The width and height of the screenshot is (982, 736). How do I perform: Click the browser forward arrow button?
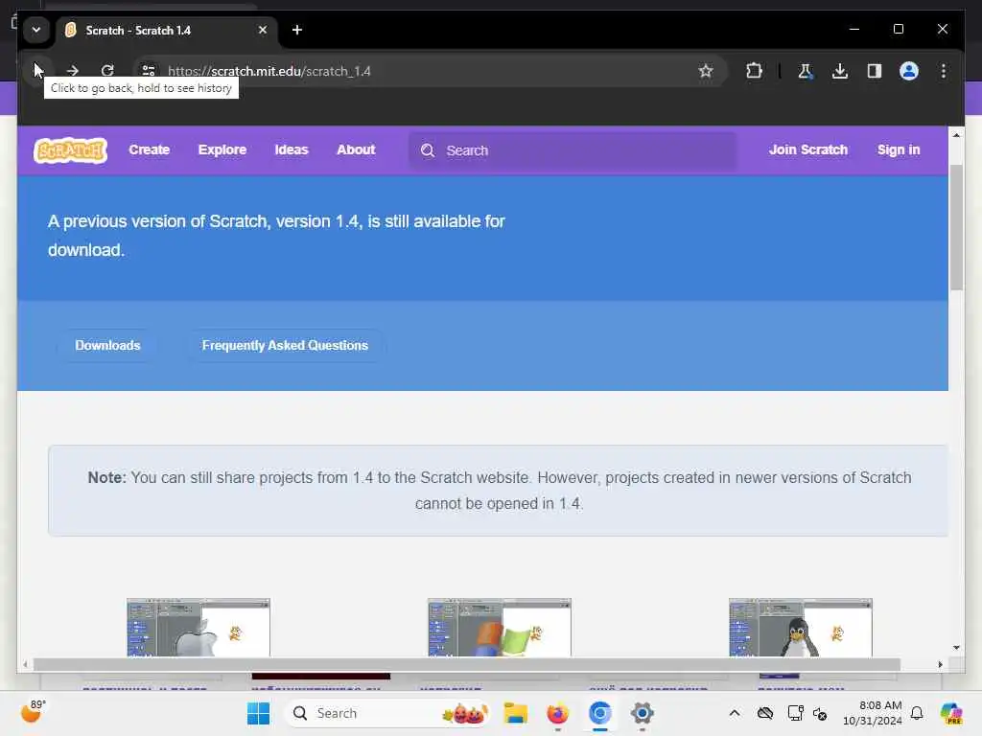click(73, 71)
